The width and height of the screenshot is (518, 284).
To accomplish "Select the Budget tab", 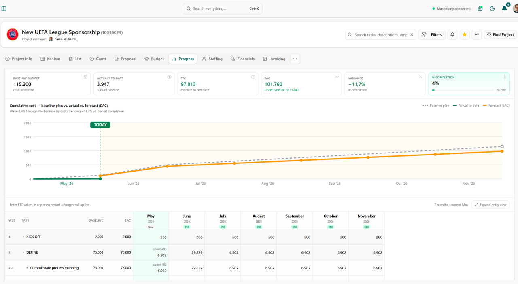I will pyautogui.click(x=154, y=59).
